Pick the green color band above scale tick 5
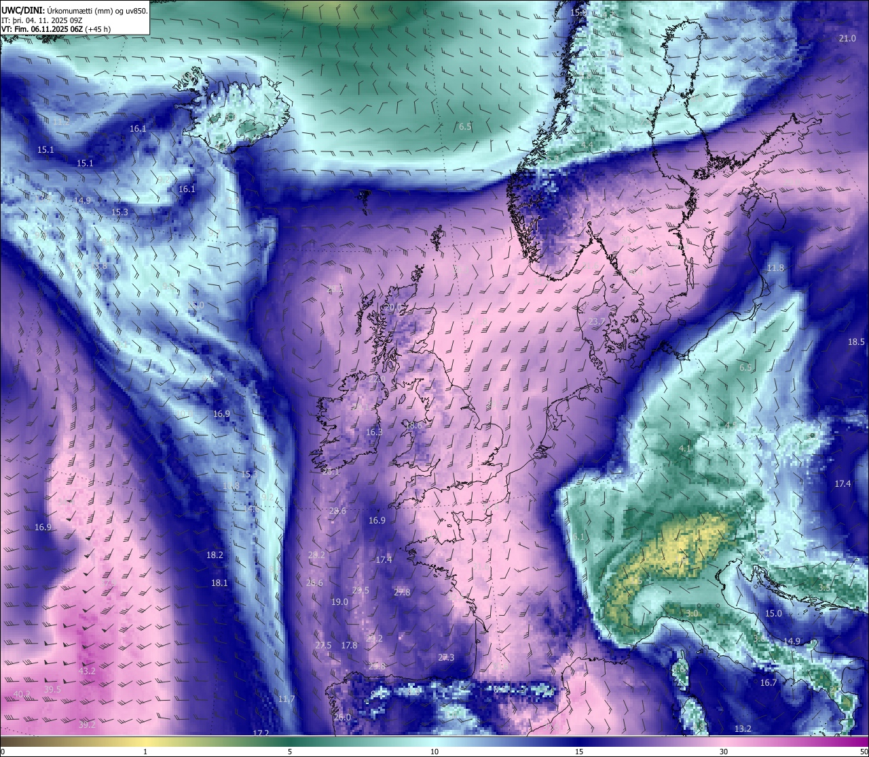This screenshot has height=757, width=869. pos(290,741)
